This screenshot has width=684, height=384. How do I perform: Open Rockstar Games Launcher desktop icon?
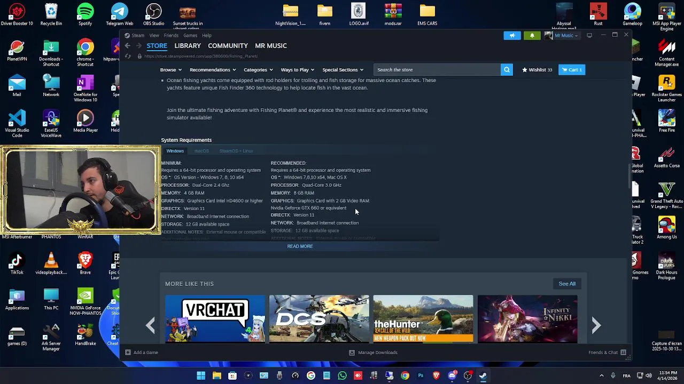pyautogui.click(x=666, y=88)
